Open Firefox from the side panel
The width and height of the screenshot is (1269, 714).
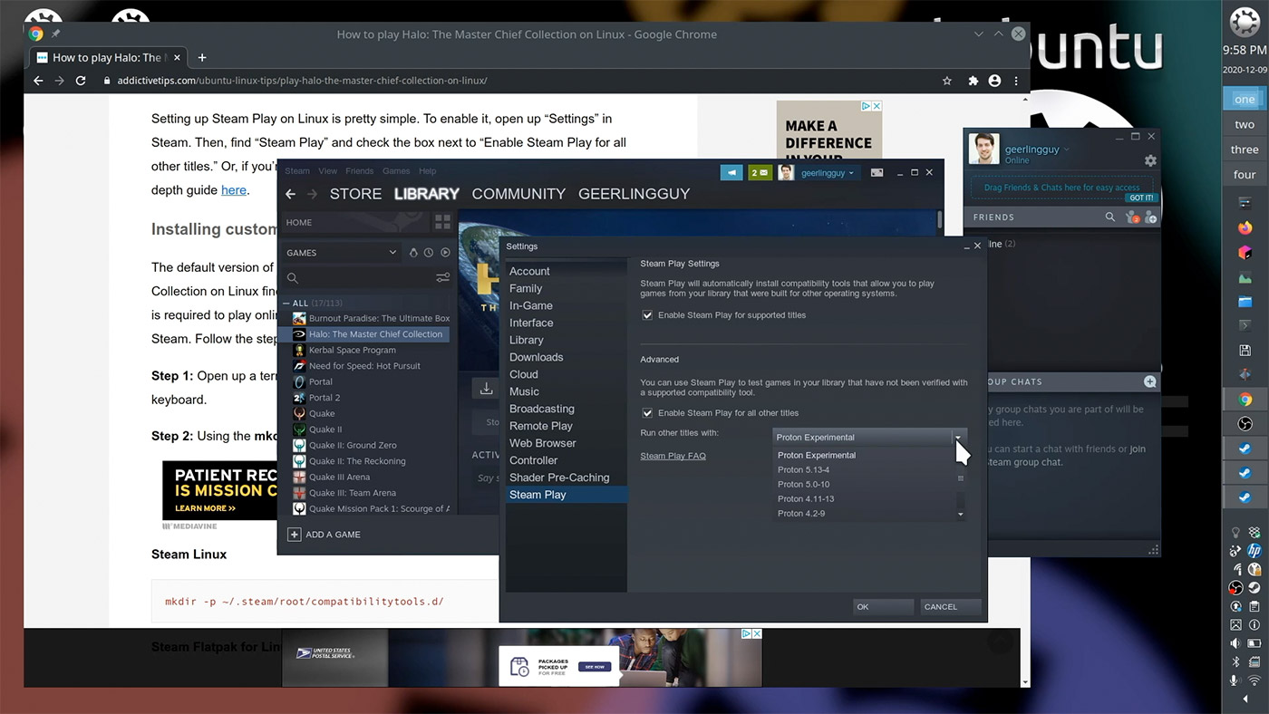(1245, 227)
